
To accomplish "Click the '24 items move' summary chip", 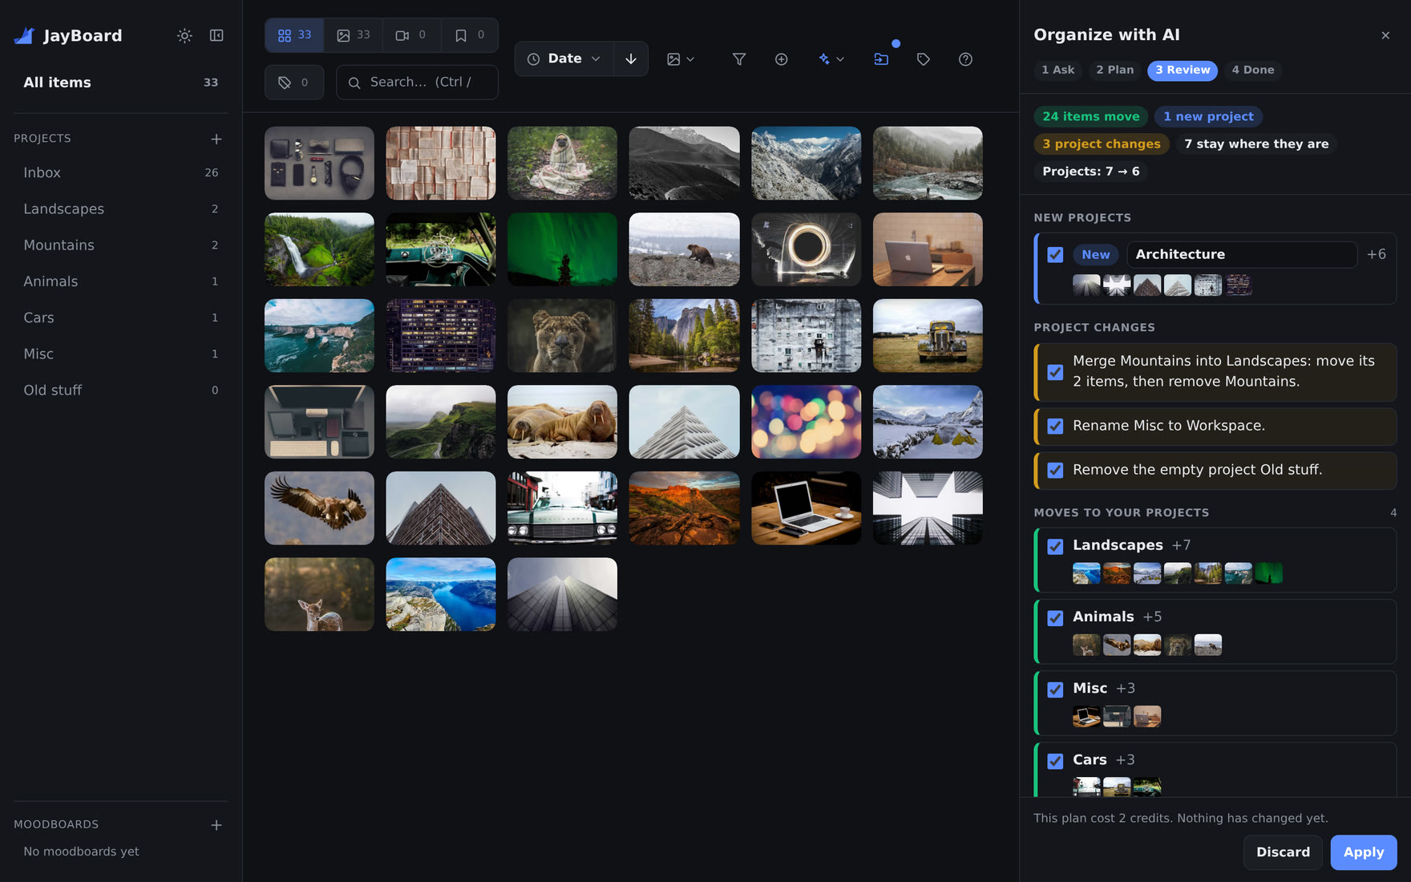I will click(1090, 117).
